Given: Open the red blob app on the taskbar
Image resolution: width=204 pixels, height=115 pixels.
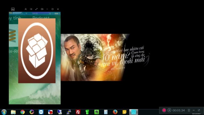Looking at the screenshot, I should (50, 112).
